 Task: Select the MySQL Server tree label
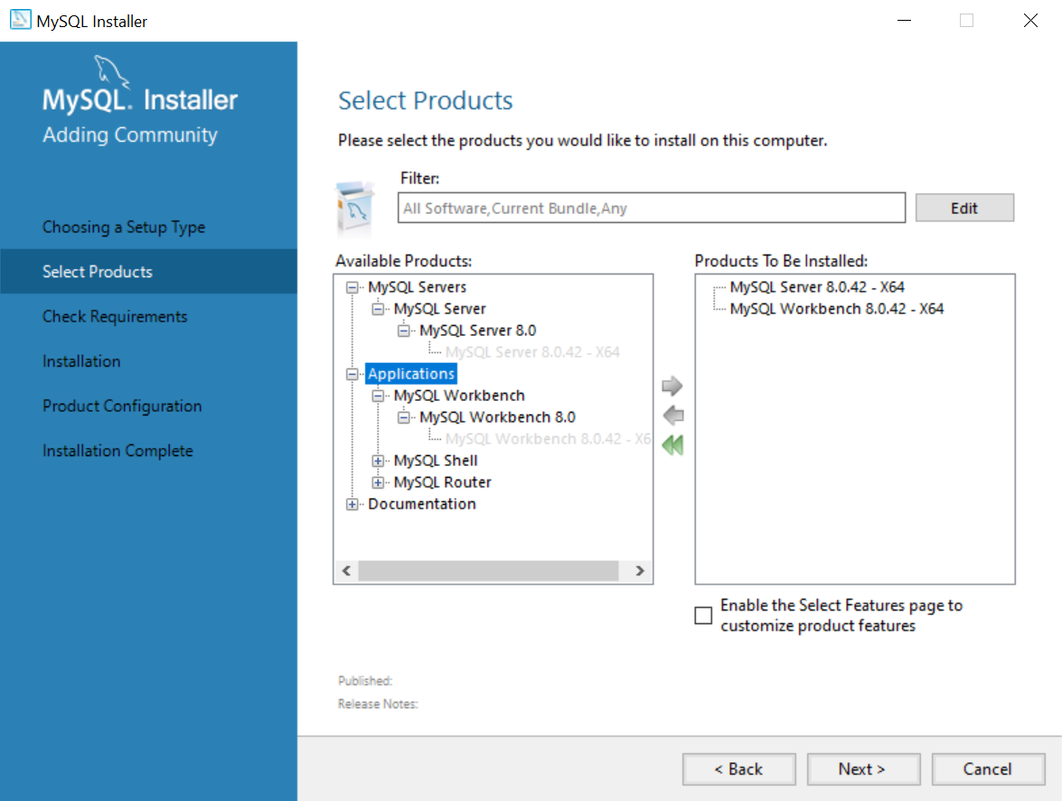point(439,309)
